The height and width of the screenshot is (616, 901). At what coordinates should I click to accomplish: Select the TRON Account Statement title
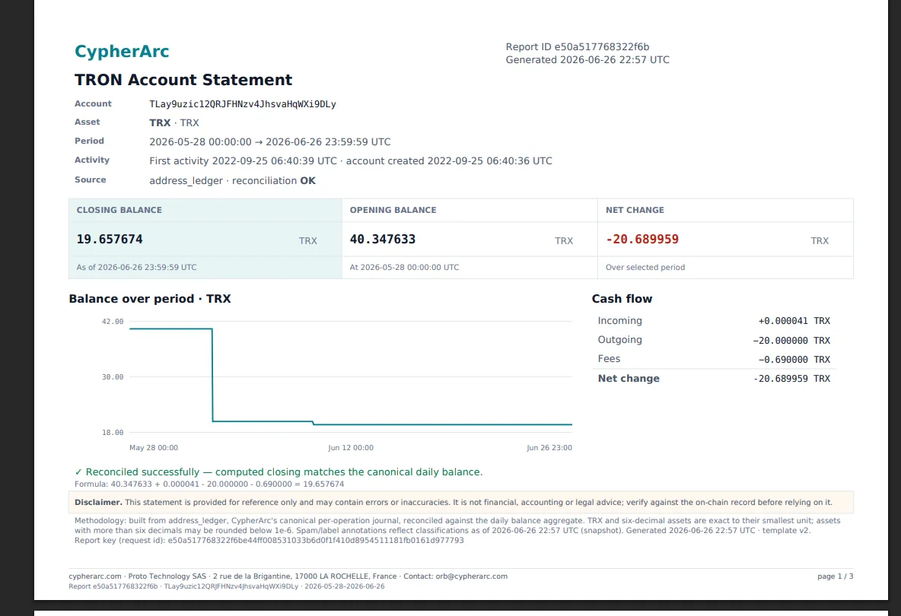click(x=183, y=80)
